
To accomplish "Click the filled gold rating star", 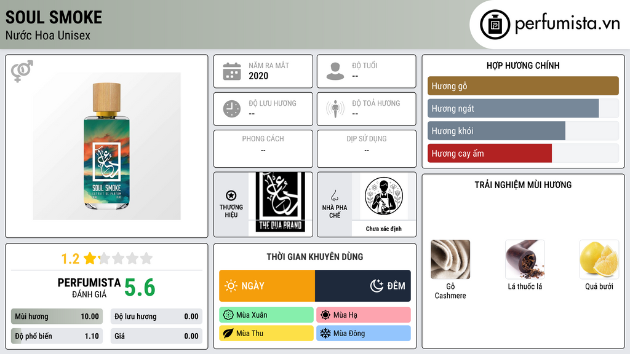I will [90, 258].
